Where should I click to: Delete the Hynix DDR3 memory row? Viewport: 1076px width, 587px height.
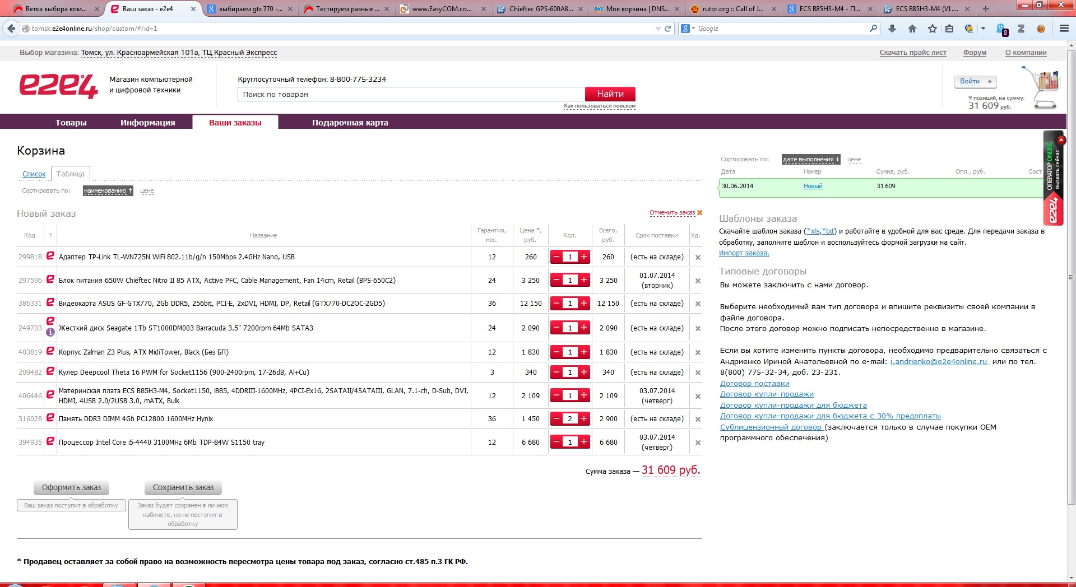click(698, 420)
